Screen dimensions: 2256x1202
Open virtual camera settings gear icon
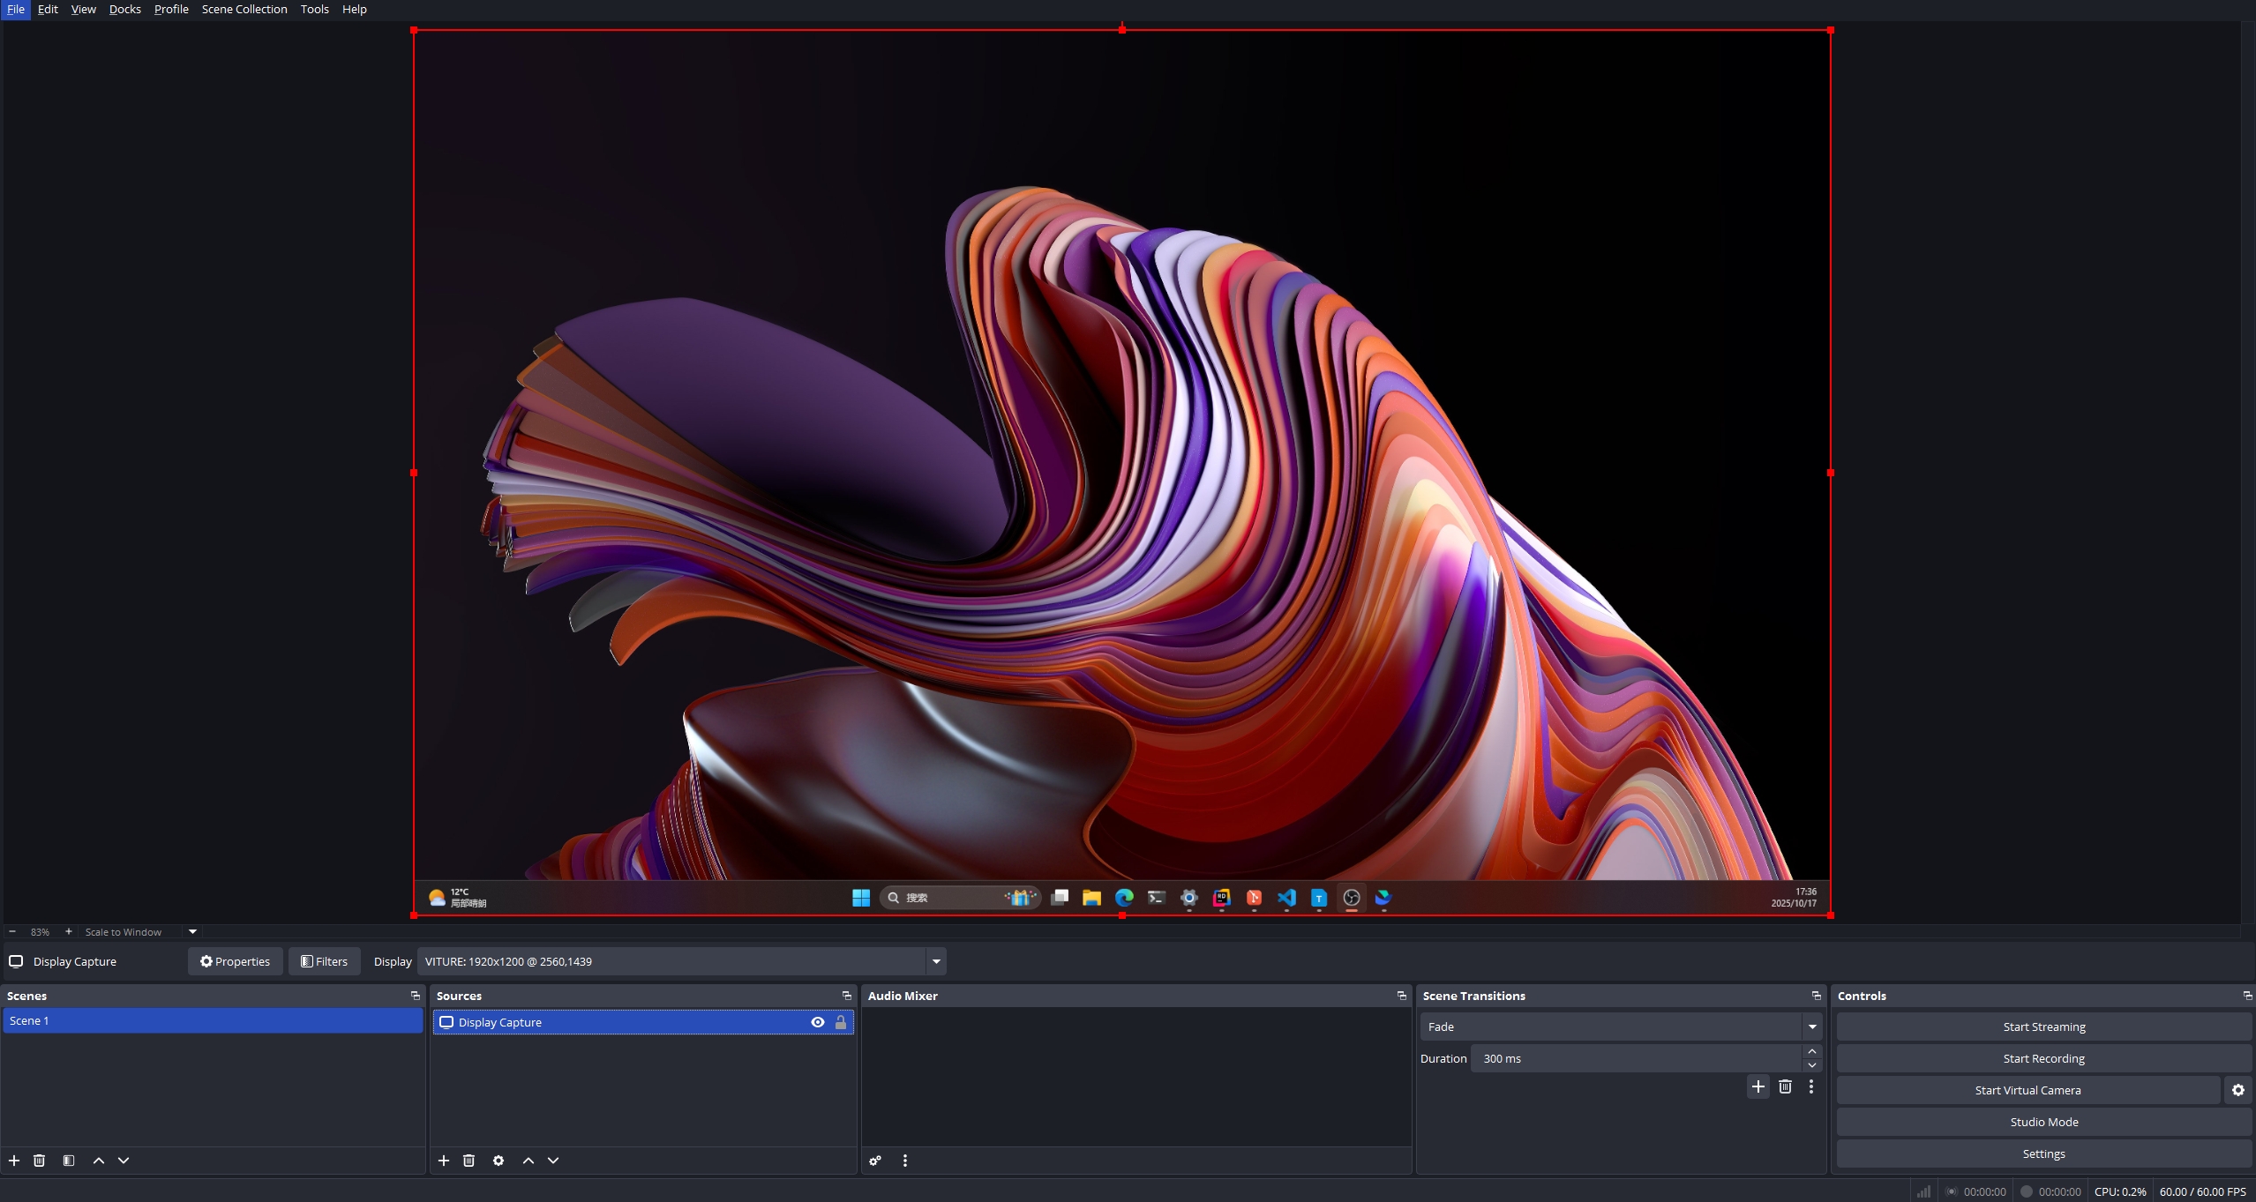tap(2237, 1090)
